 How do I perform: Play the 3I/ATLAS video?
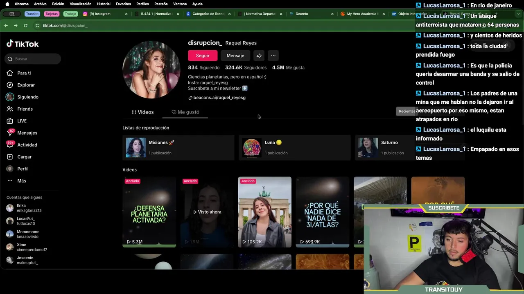[322, 212]
